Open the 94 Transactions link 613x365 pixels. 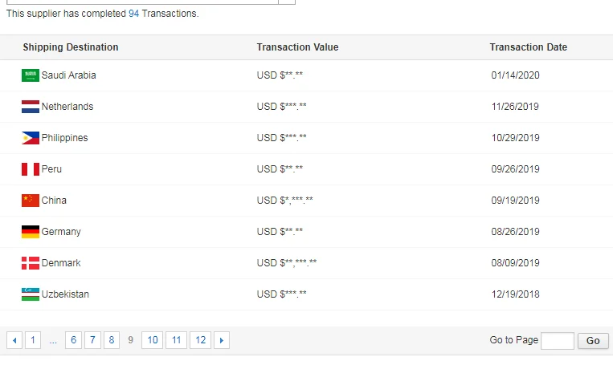pos(134,14)
